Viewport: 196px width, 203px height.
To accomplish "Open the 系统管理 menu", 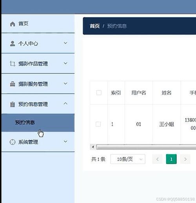I will (38, 142).
